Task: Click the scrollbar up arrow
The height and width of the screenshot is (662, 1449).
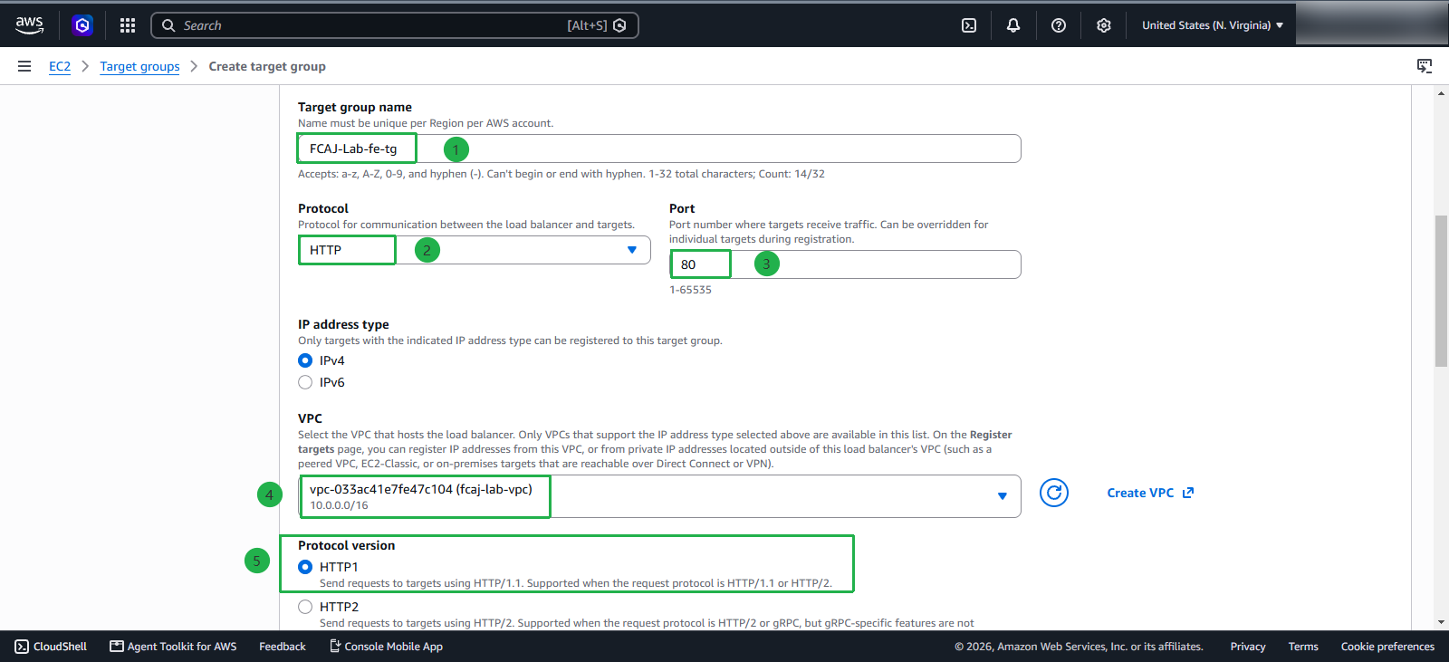Action: [x=1441, y=93]
